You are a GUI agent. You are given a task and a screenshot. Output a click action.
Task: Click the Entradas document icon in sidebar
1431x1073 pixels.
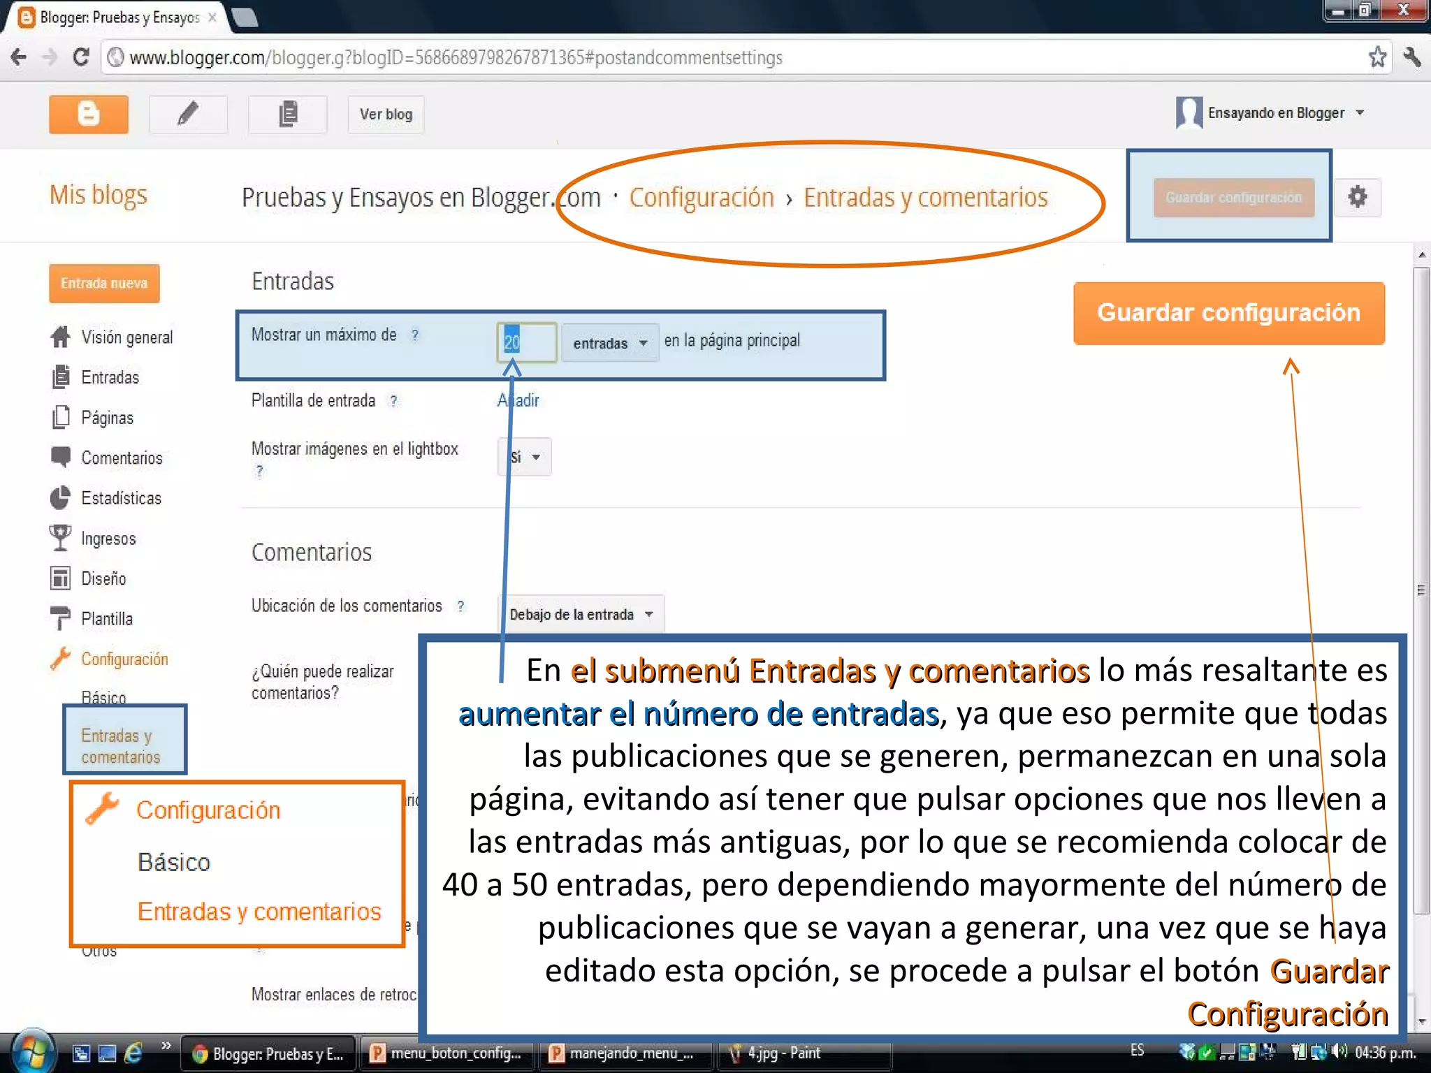point(61,377)
